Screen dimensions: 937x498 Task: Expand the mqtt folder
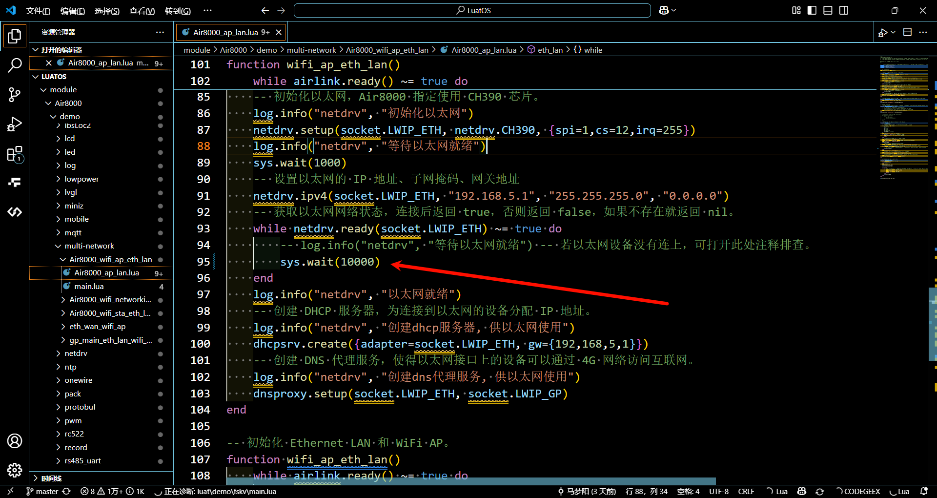pos(102,233)
